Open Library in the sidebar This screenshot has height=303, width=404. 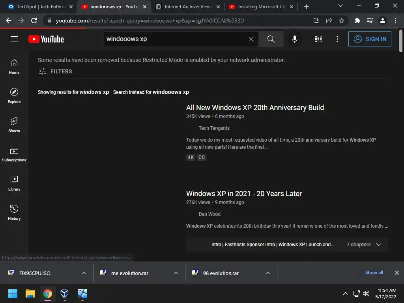pos(14,183)
